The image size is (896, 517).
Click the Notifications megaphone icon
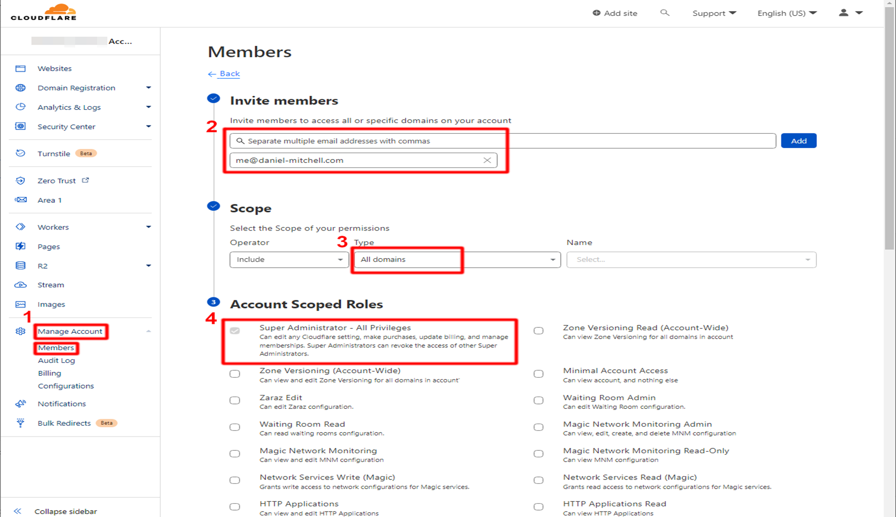click(20, 404)
